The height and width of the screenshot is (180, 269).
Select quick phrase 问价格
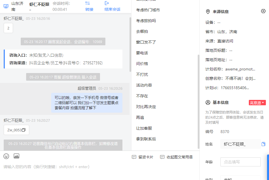tap(142, 64)
